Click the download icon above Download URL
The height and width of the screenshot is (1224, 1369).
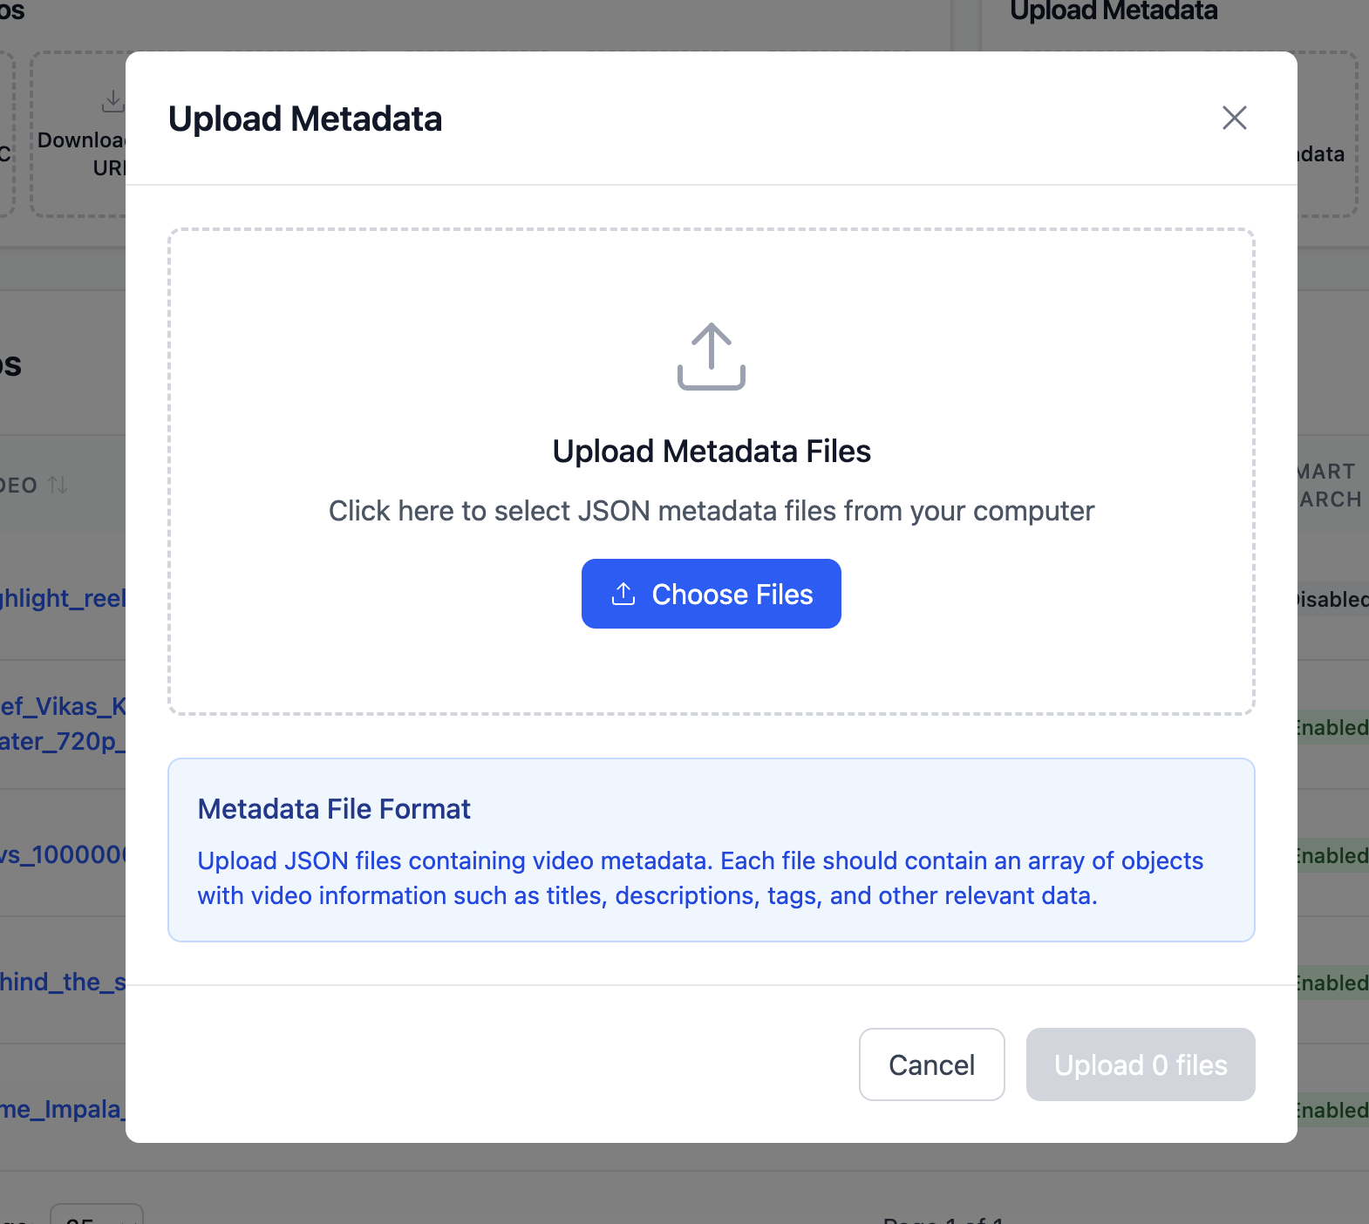click(x=113, y=101)
